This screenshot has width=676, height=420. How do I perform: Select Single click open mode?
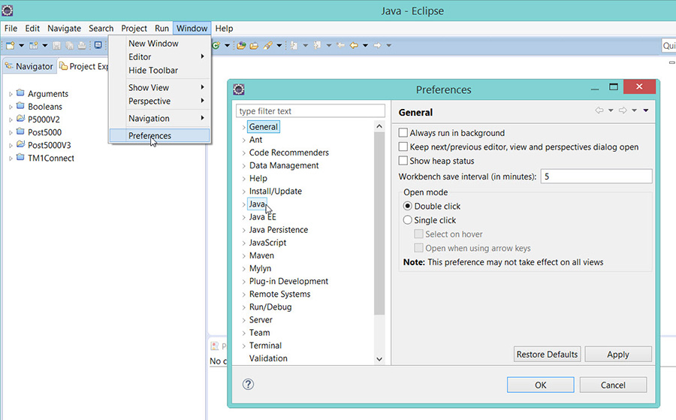click(x=407, y=220)
